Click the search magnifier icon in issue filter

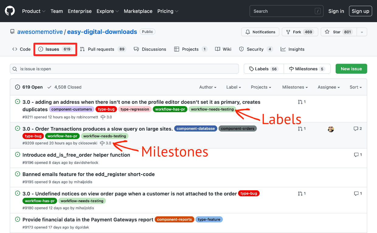[x=15, y=69]
